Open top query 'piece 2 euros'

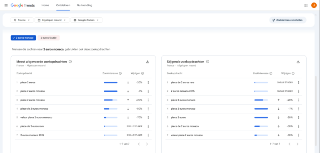pos(28,83)
